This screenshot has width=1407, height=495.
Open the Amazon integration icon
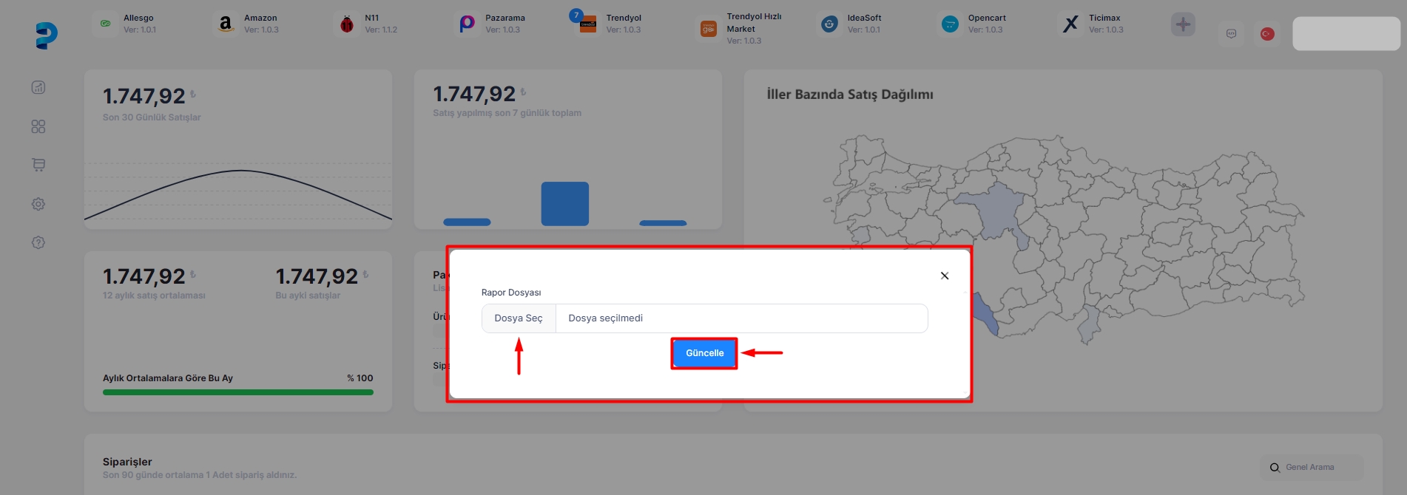point(226,24)
